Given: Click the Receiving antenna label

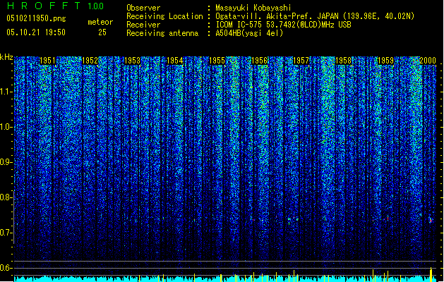Looking at the screenshot, I should coord(162,33).
